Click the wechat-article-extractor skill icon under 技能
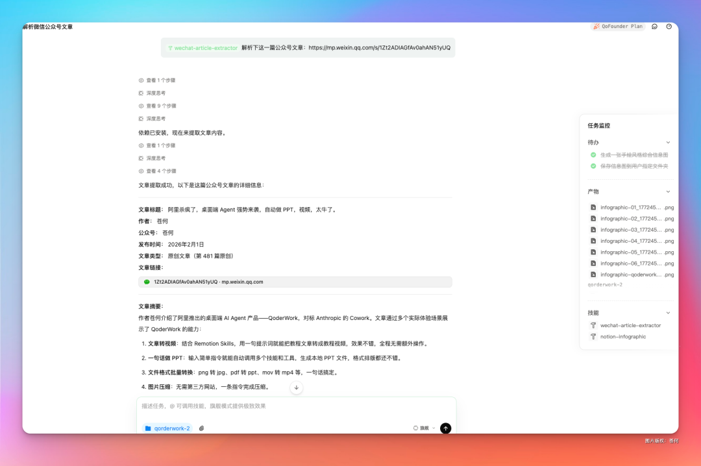 coord(593,325)
